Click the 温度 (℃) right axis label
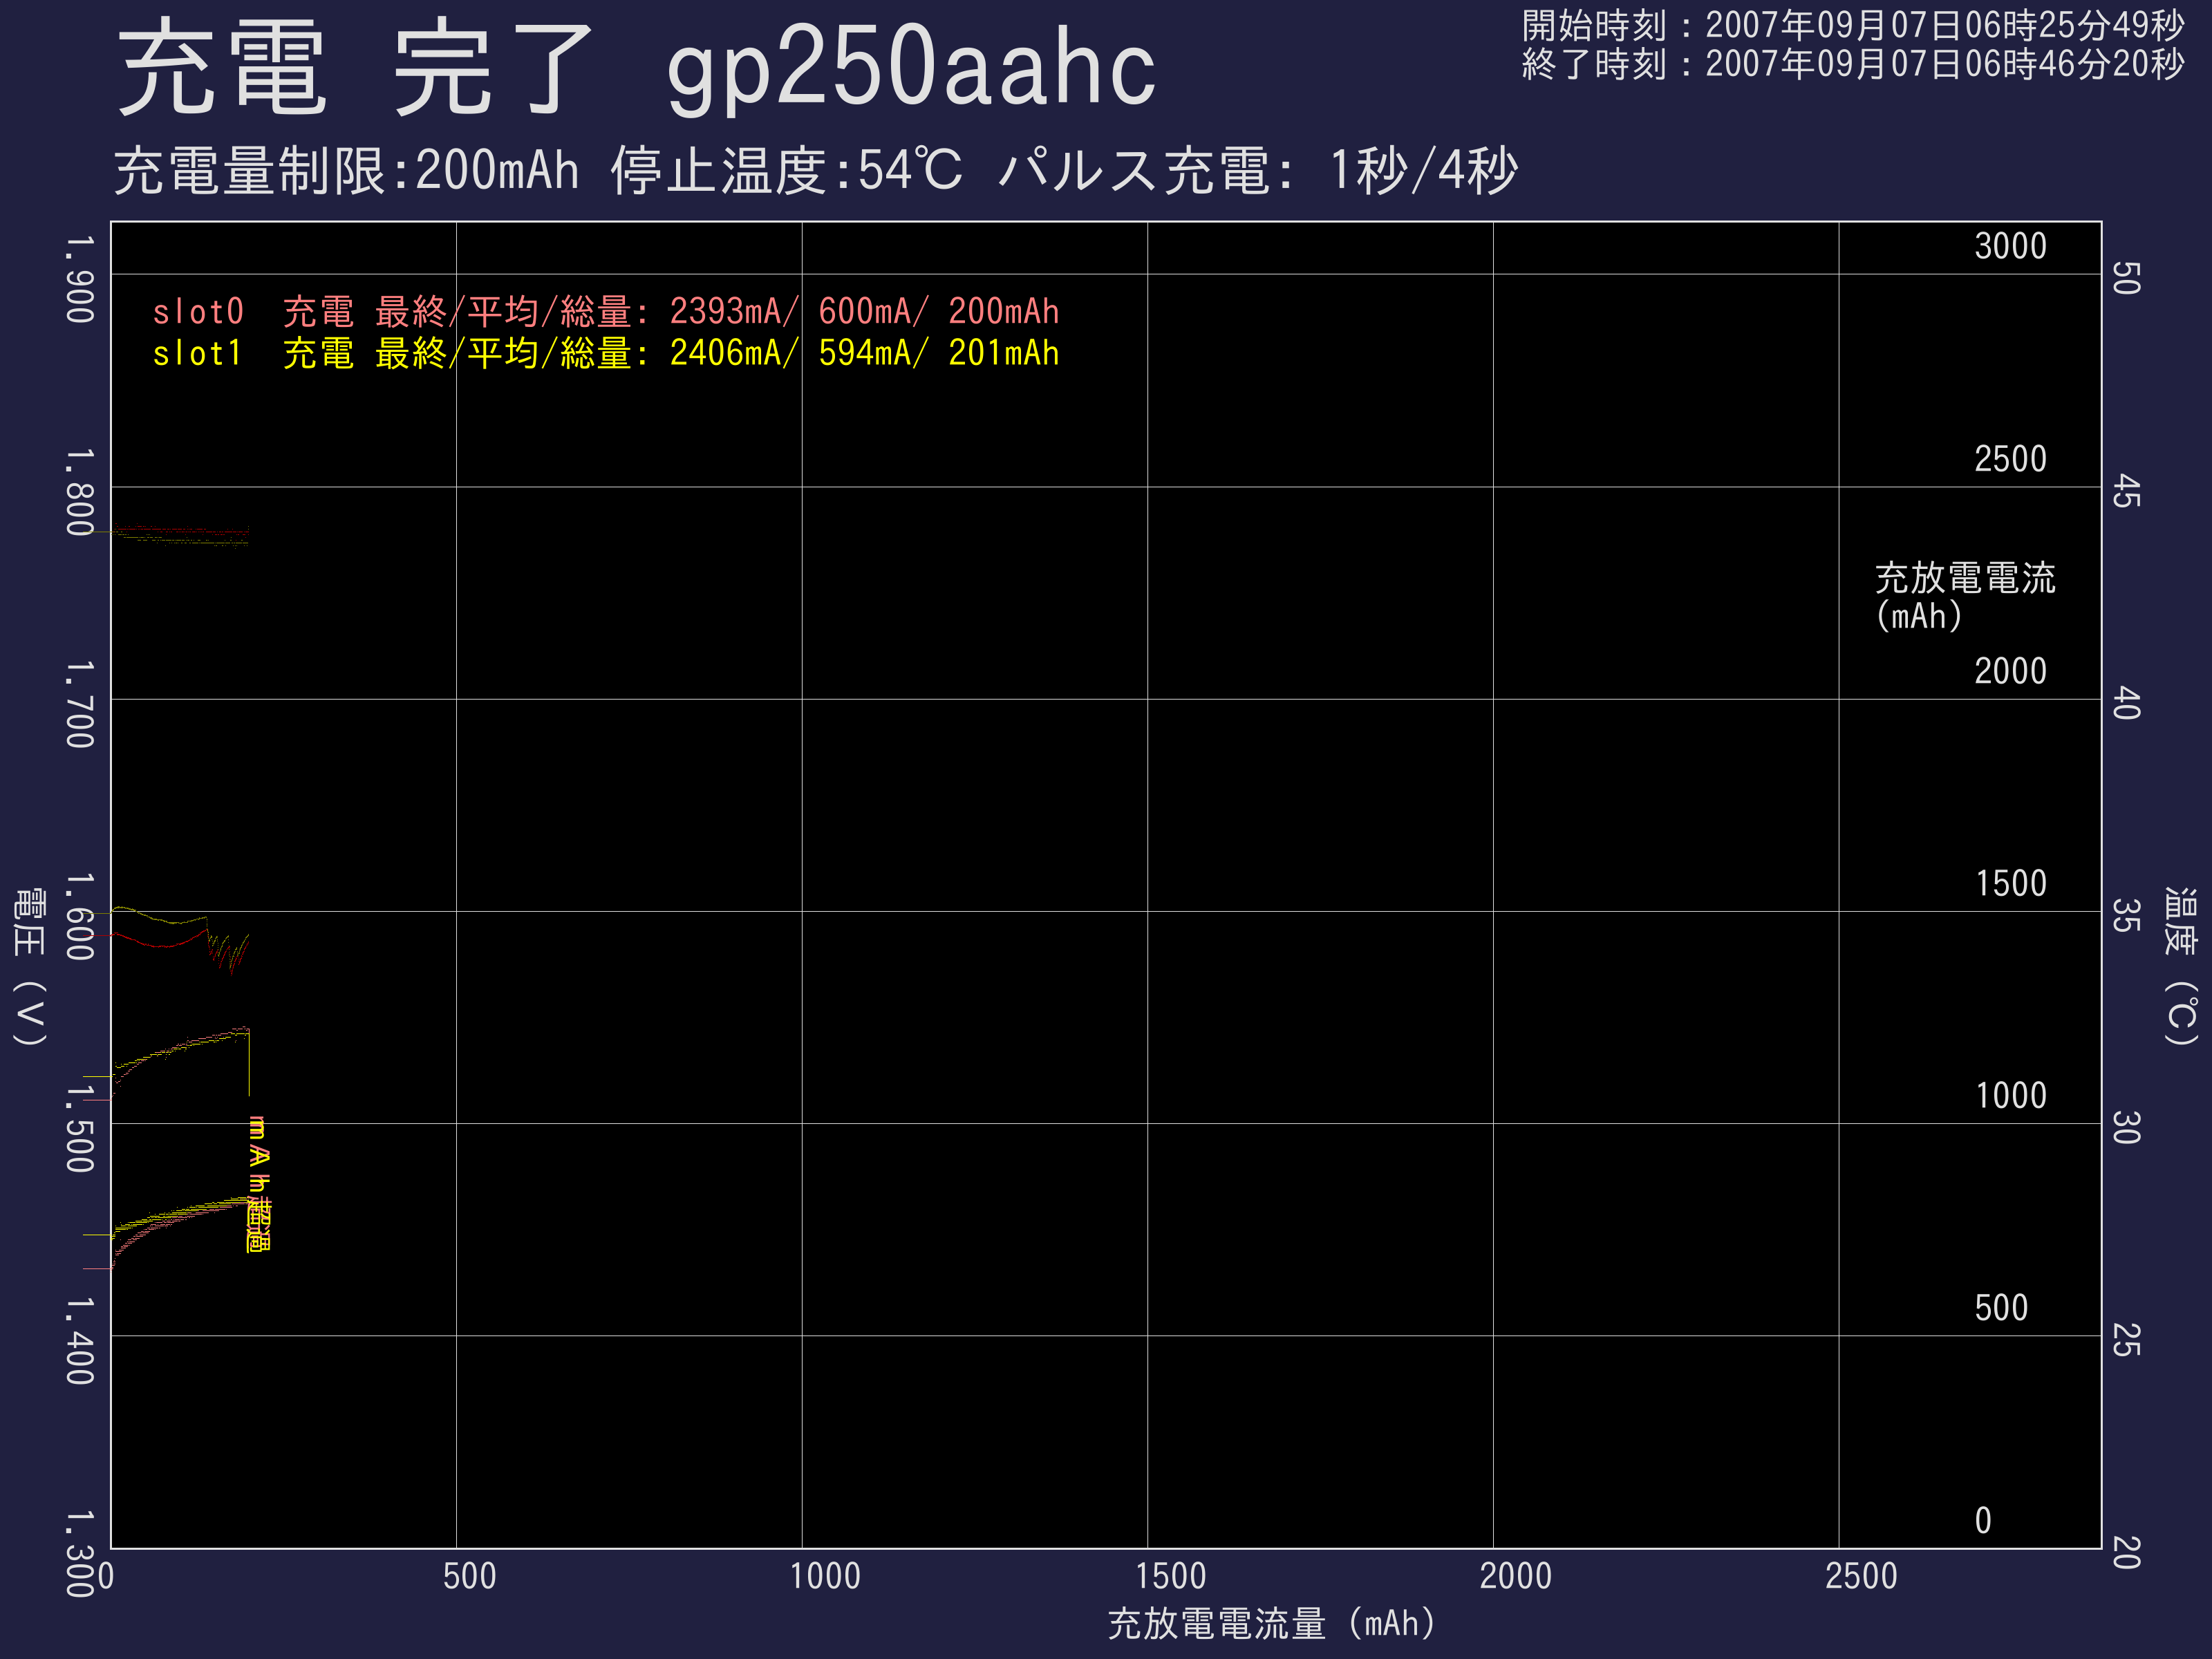The height and width of the screenshot is (1659, 2212). point(2180,966)
